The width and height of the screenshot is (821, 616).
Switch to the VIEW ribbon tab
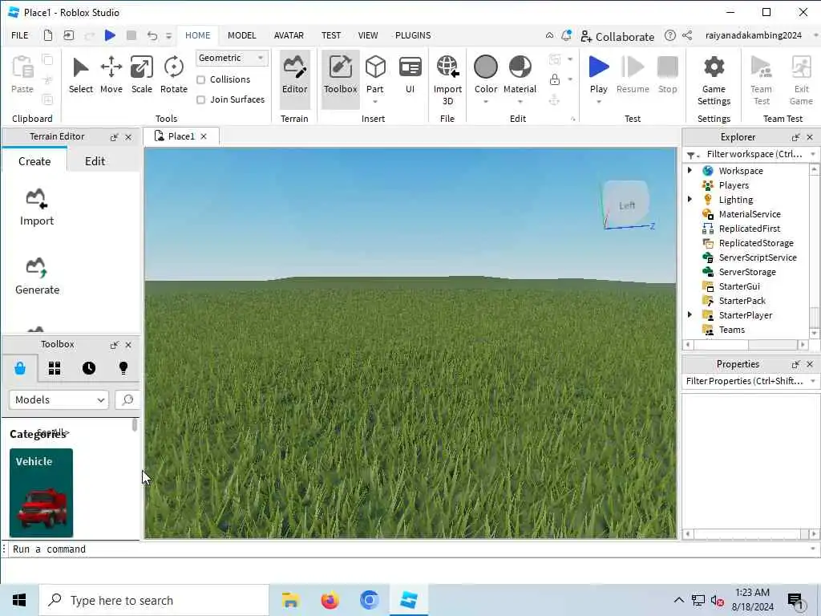point(367,35)
